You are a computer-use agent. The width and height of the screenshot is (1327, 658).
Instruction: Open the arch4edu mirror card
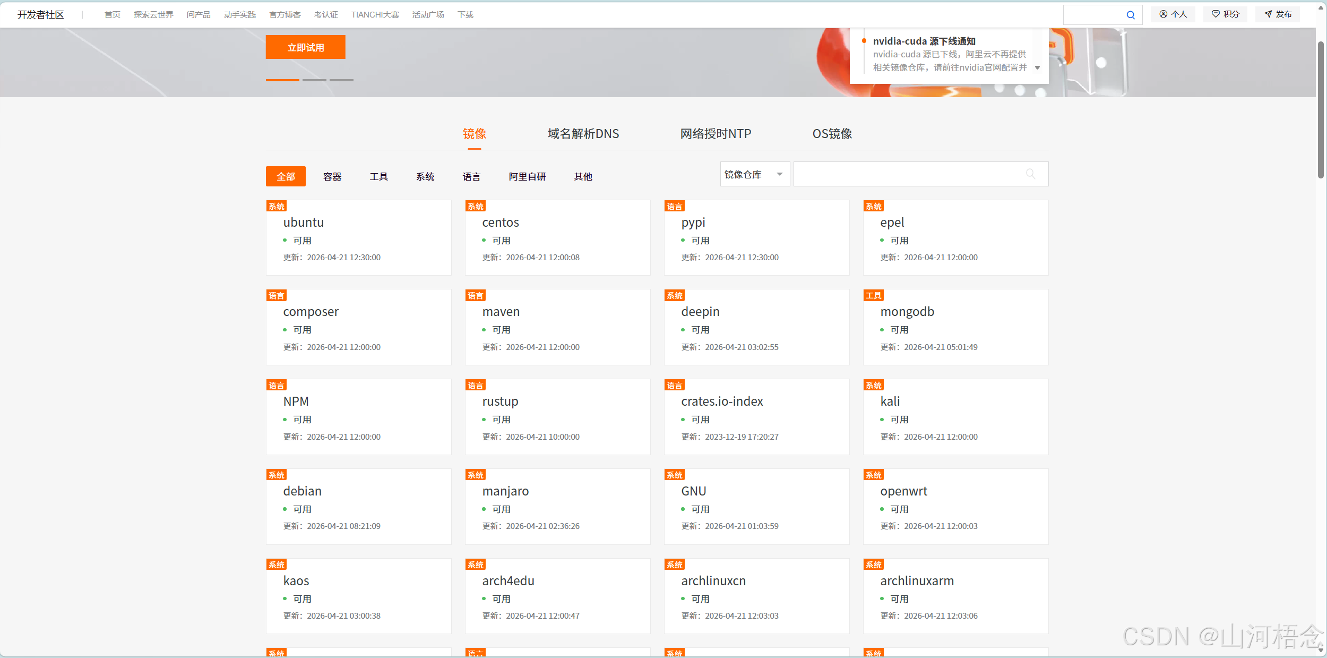[x=558, y=596]
